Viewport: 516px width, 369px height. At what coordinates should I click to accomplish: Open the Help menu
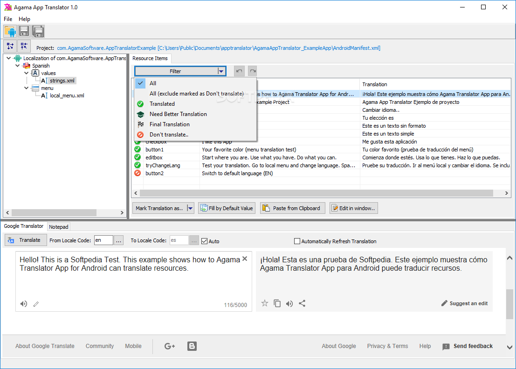[24, 19]
